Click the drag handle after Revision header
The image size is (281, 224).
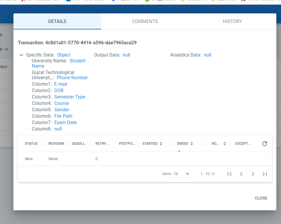point(67,144)
